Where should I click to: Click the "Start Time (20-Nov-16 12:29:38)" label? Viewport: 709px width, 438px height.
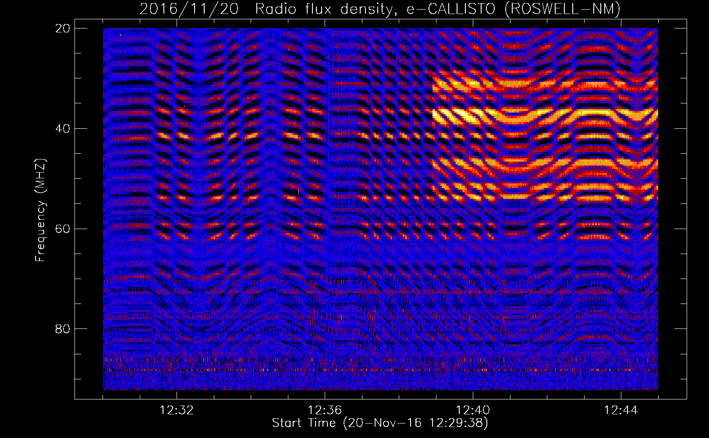[380, 423]
